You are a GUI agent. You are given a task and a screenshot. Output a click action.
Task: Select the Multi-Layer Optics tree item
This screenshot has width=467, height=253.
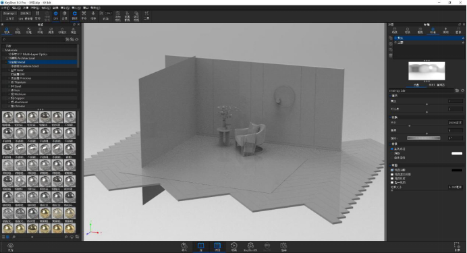(28, 54)
